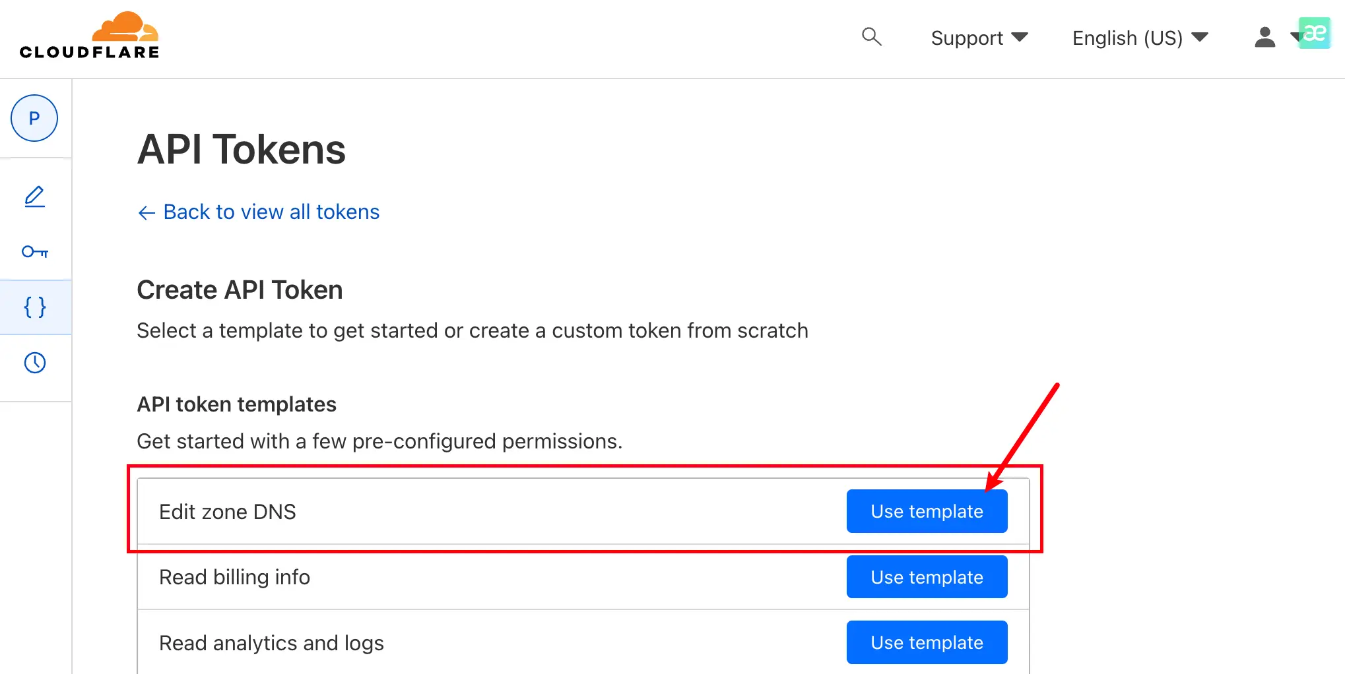
Task: Open the key icon in sidebar
Action: click(35, 252)
